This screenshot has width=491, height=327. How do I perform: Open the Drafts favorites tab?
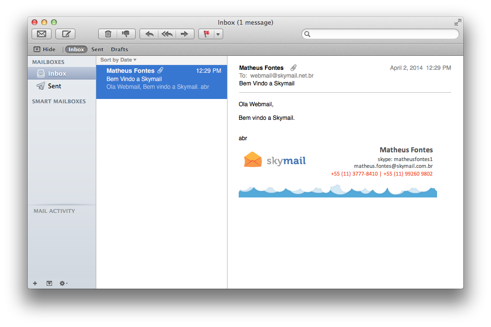coord(119,49)
